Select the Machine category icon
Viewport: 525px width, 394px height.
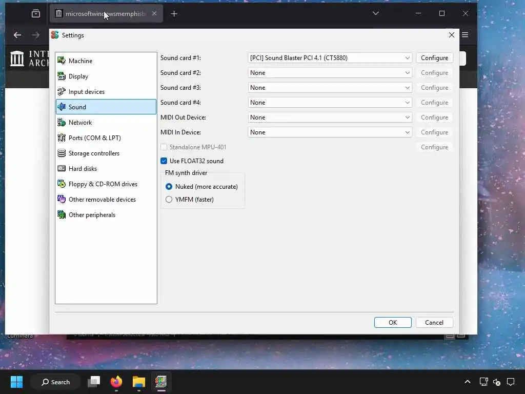click(62, 61)
